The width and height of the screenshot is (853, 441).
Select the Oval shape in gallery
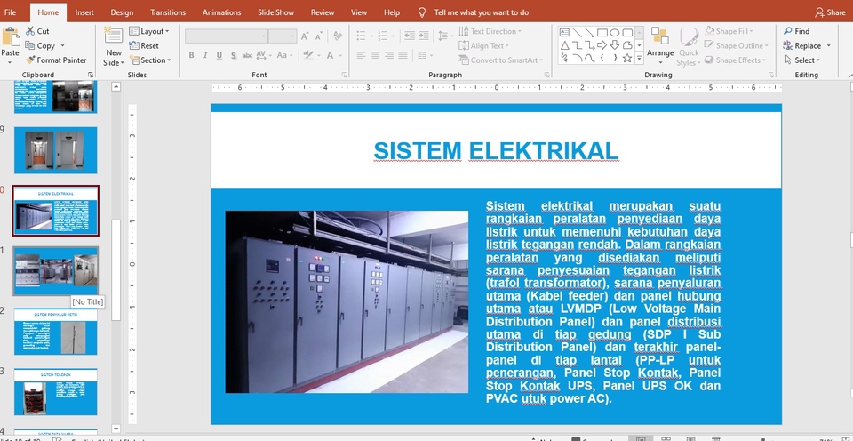(615, 32)
